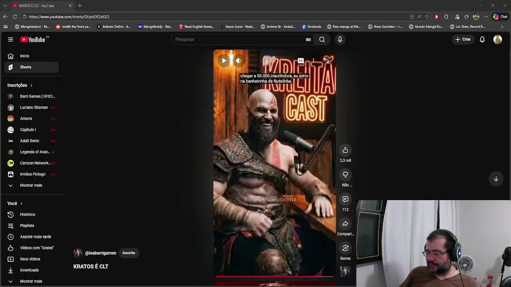511x287 pixels.
Task: Open the reddit bookmark
Action: coord(73,27)
